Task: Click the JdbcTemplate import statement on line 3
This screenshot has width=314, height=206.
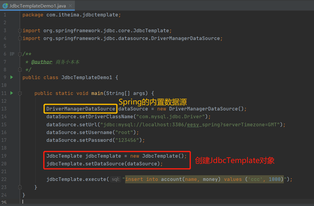Action: (97, 30)
